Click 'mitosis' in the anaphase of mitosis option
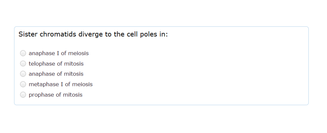This screenshot has height=133, width=327. (74, 74)
